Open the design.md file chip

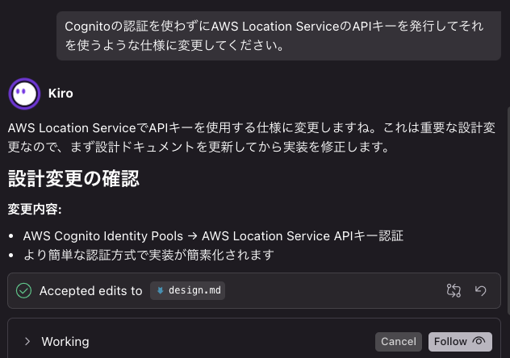188,290
